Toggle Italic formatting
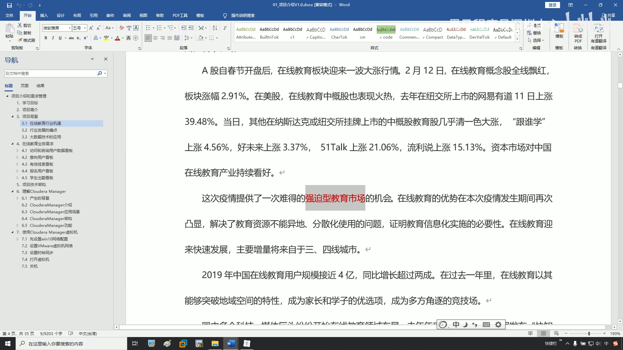 (x=53, y=38)
